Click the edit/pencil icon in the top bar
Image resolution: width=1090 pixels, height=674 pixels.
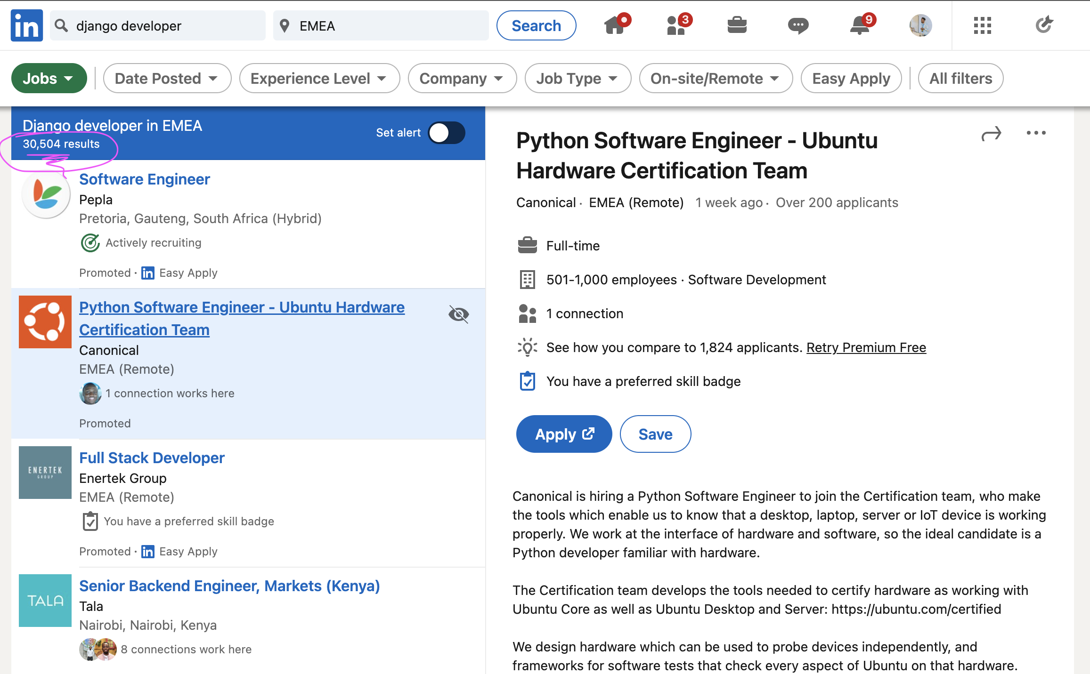(1044, 25)
